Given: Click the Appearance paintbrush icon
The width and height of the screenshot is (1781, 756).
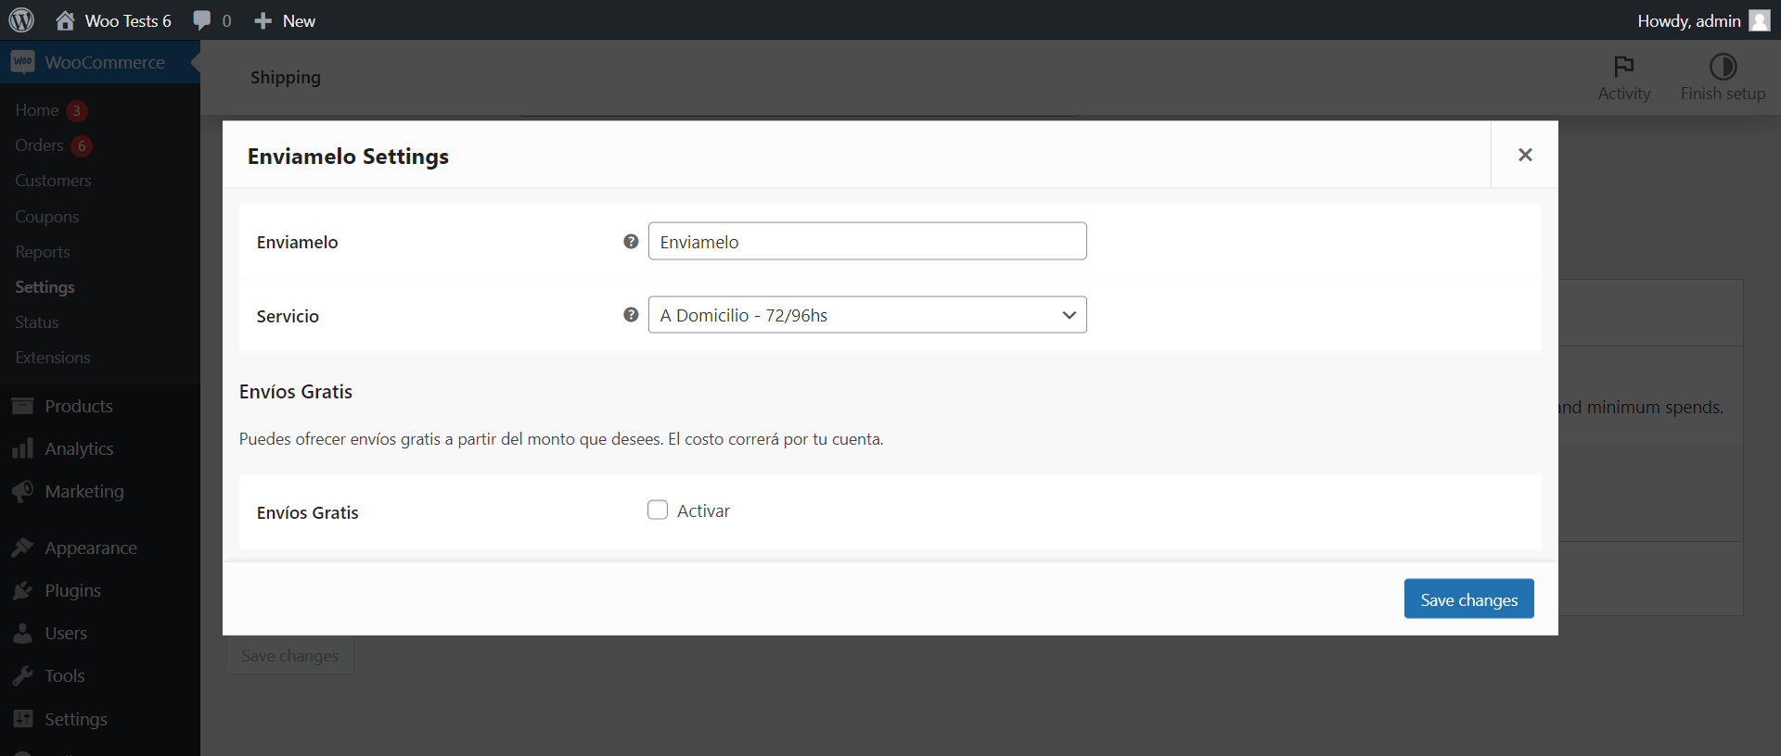Looking at the screenshot, I should [x=23, y=548].
